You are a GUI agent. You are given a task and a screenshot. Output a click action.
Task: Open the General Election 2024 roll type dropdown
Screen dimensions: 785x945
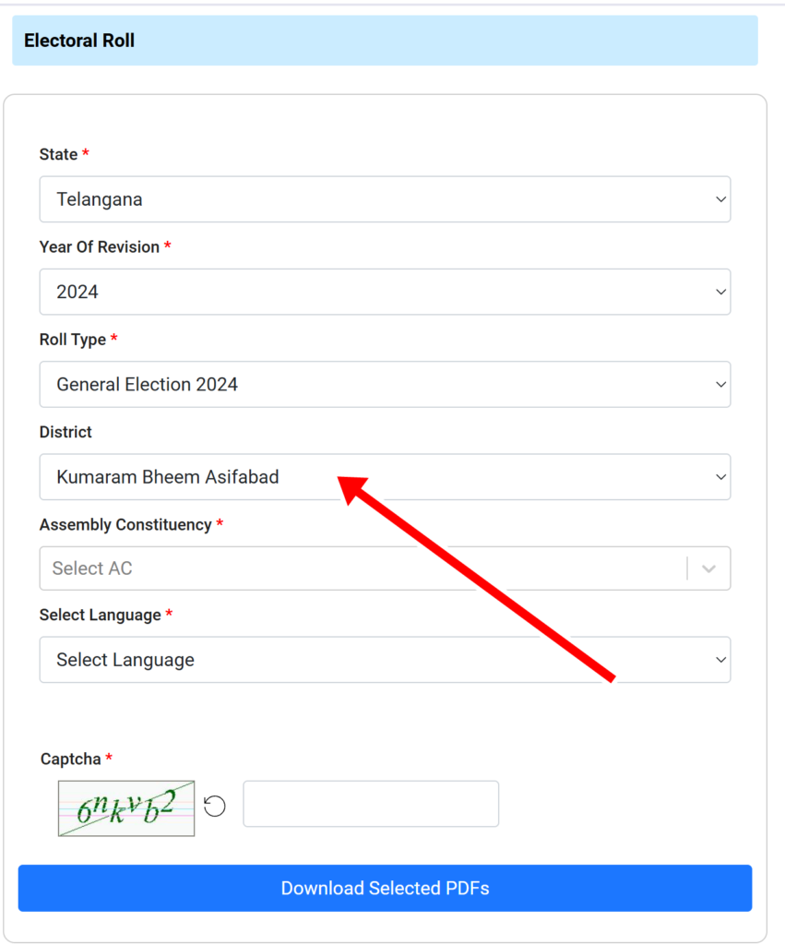pyautogui.click(x=385, y=385)
